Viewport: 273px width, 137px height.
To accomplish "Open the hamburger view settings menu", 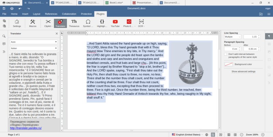I will click(x=269, y=14).
